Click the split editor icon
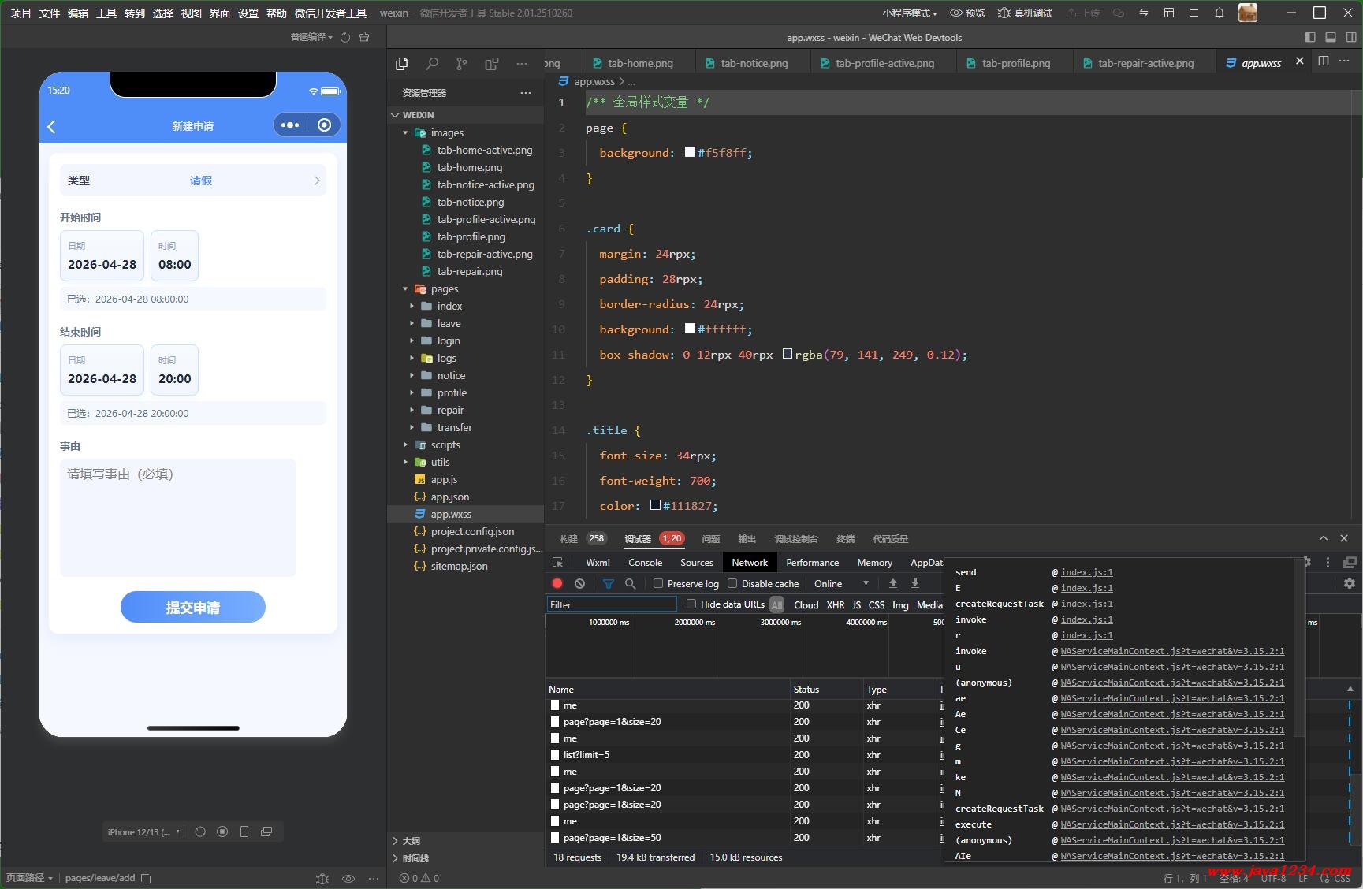The image size is (1363, 889). tap(1324, 61)
